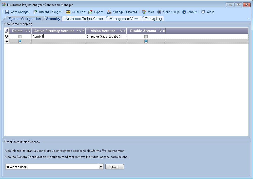Click the Multi-Edit grid icon
The height and width of the screenshot is (179, 253).
tap(68, 12)
